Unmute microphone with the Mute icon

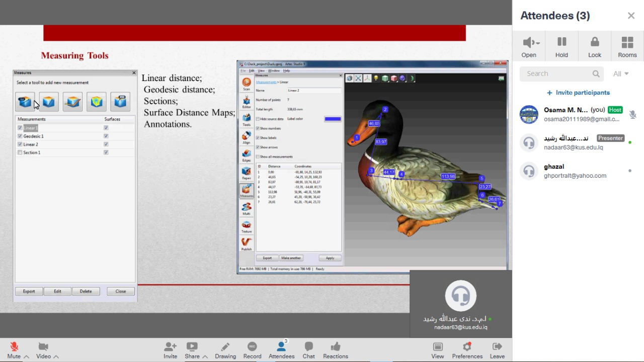pos(14,347)
